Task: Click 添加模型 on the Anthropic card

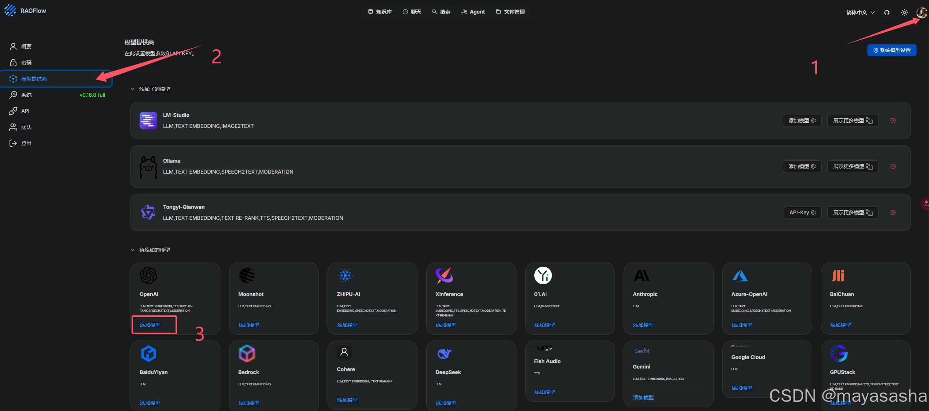Action: [643, 325]
